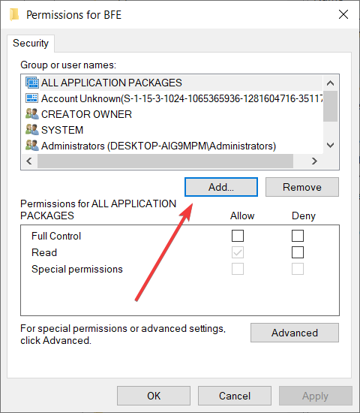Click the horizontal scrollbar thumb in user list

pos(165,161)
